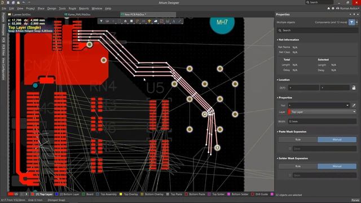Click the yellow via placement icon in Active Bar
Screen dimensions: 361x203
tap(149, 21)
